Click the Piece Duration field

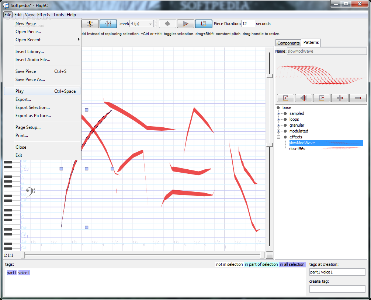248,24
